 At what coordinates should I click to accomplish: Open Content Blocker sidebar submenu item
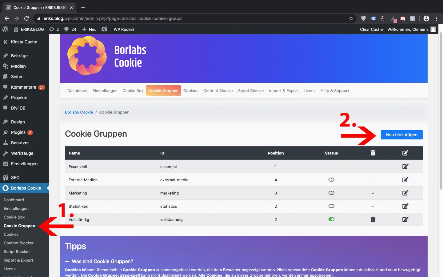click(19, 243)
